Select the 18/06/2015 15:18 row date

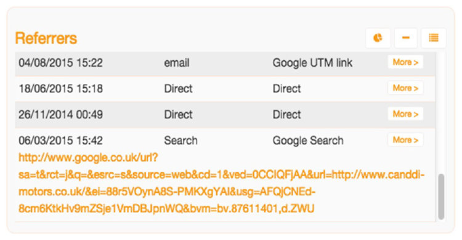(x=61, y=88)
